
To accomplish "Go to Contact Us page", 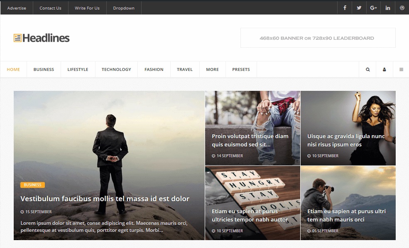I will point(50,8).
